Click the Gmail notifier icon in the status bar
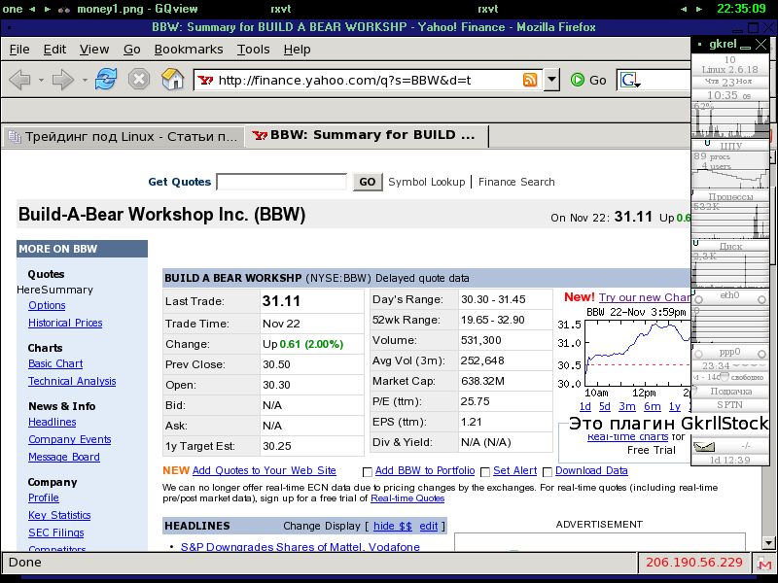The image size is (778, 583). [x=763, y=563]
